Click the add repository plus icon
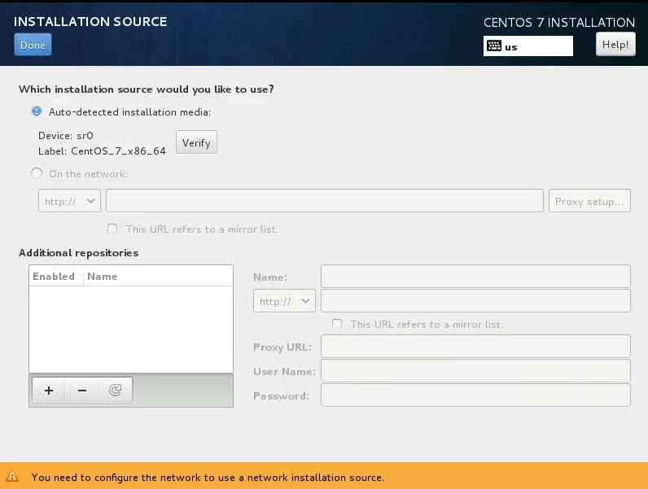The width and height of the screenshot is (648, 489). click(x=49, y=391)
